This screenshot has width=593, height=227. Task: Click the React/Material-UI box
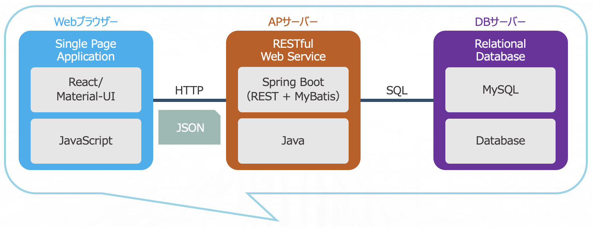86,90
